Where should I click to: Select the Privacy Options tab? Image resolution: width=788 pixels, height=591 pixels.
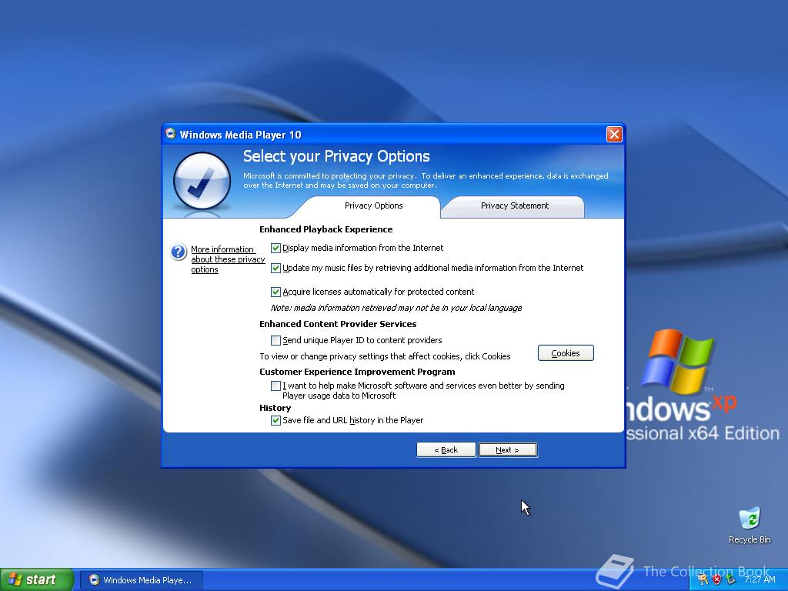373,205
